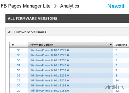The image size is (129, 93).
Task: Sort by the # column header
Action: [19, 45]
